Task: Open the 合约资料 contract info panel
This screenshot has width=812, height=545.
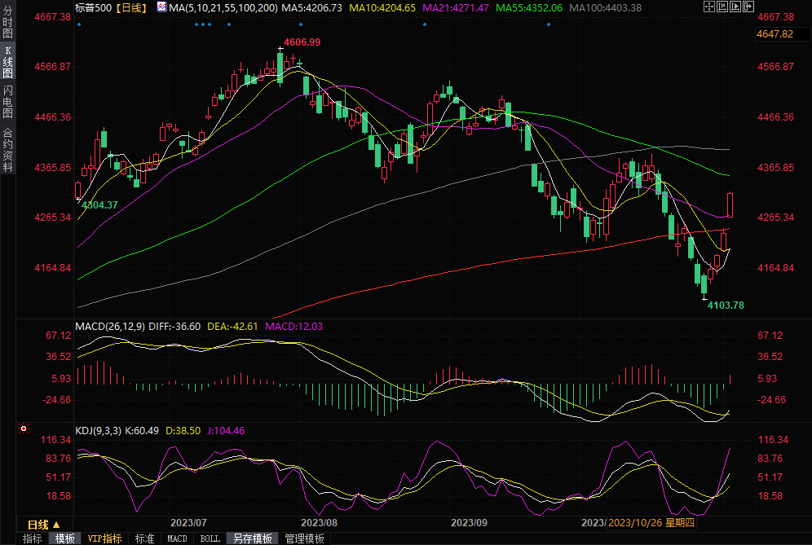Action: [x=8, y=149]
